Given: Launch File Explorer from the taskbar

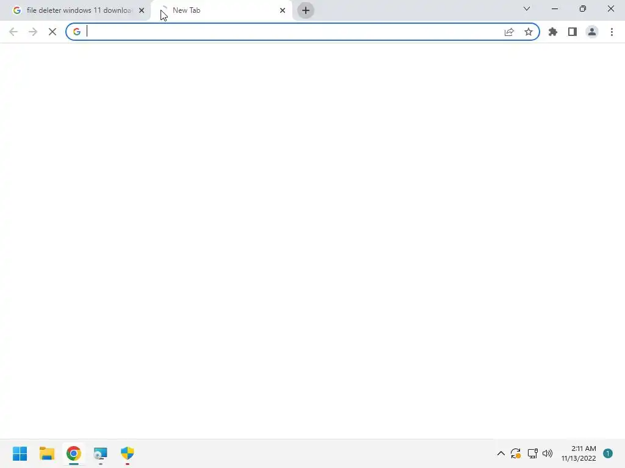Looking at the screenshot, I should point(47,453).
